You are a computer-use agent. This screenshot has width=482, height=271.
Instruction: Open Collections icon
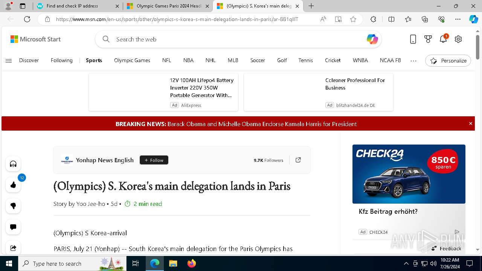point(425,19)
